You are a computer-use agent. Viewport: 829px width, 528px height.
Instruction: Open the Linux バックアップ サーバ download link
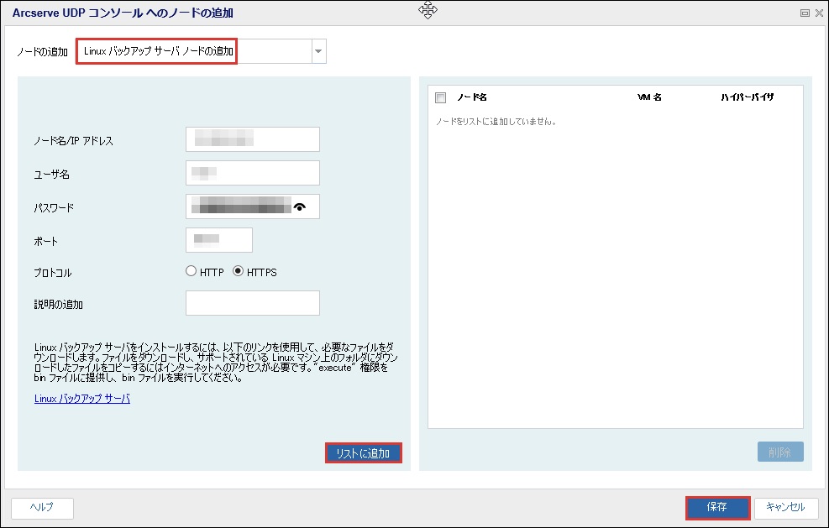82,399
